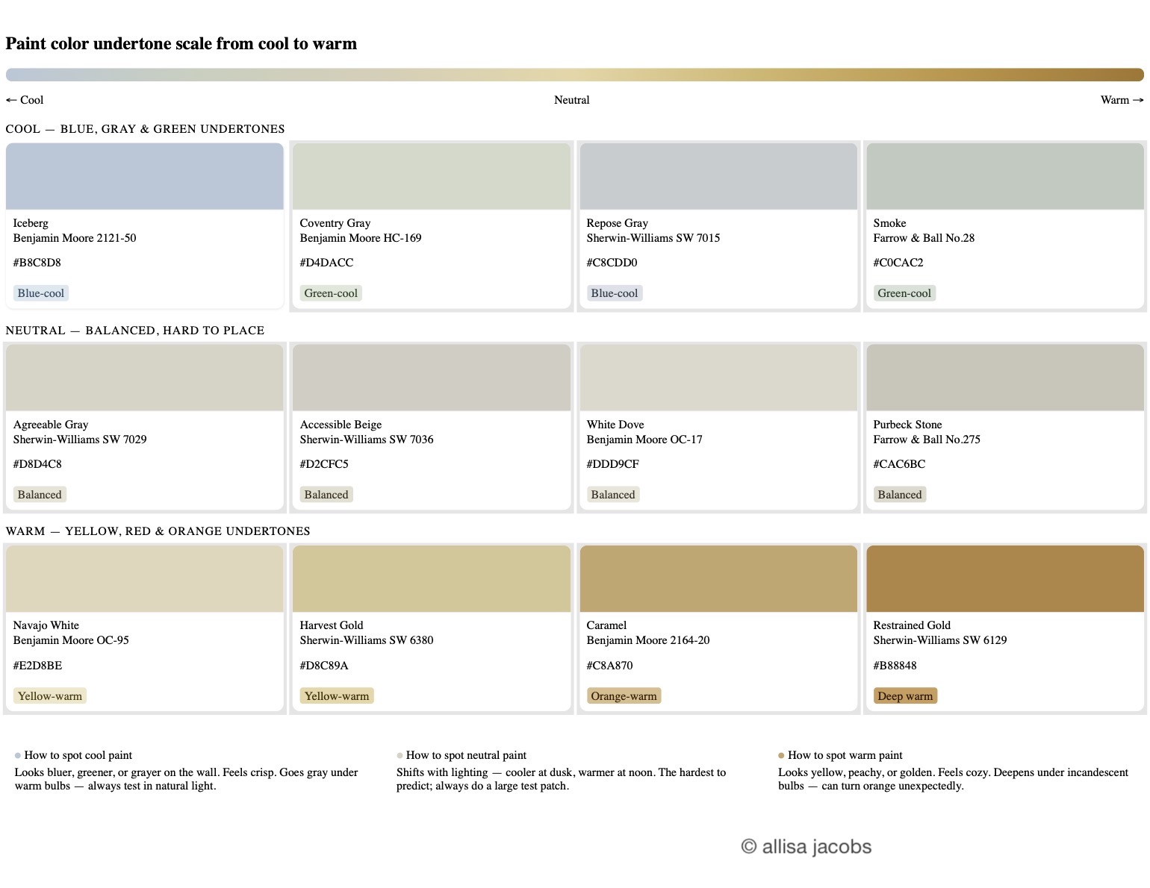Select the Agreeable Gray swatch
The image size is (1150, 888).
click(144, 378)
